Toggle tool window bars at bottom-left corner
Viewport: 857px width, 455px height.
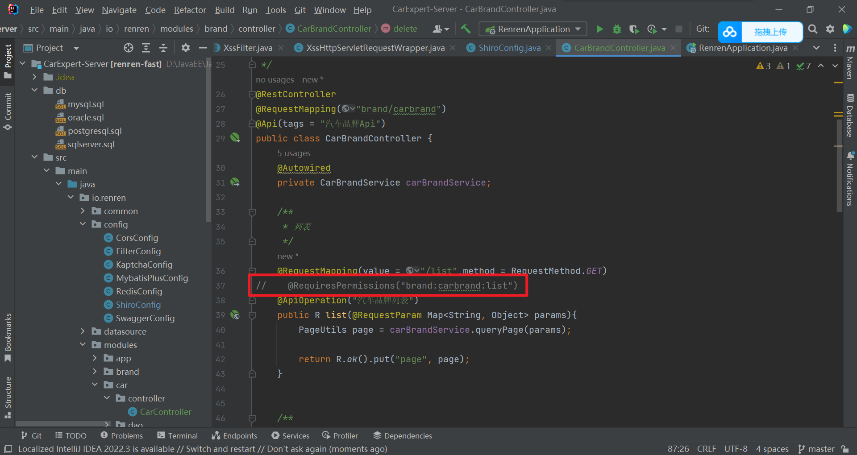(x=8, y=449)
